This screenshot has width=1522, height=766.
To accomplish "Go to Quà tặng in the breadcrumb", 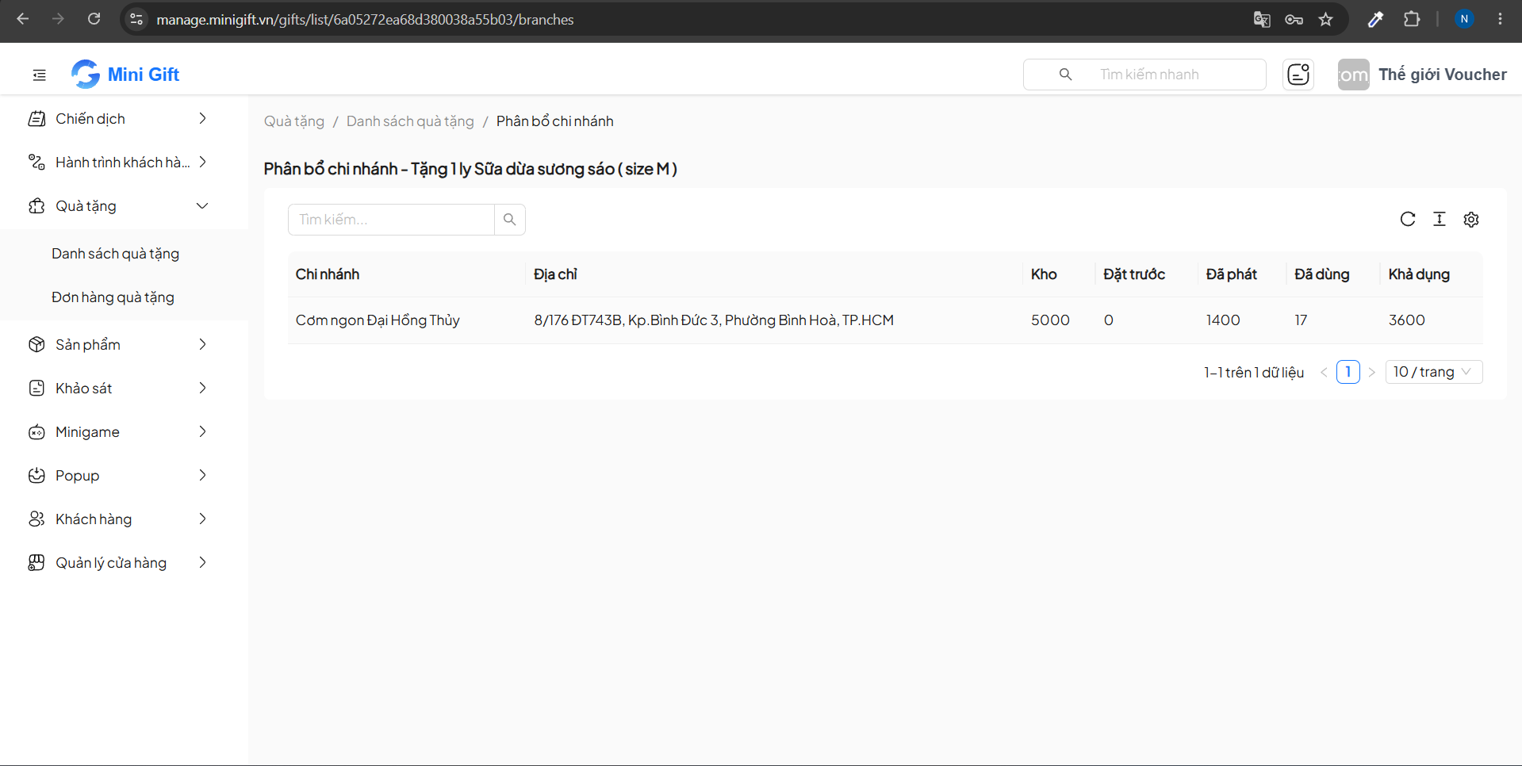I will (x=294, y=121).
